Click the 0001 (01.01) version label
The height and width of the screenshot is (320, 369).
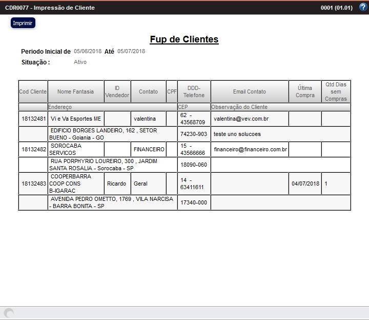[337, 8]
